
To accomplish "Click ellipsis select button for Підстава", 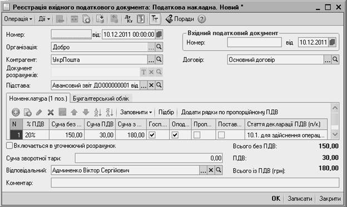I will [x=143, y=86].
